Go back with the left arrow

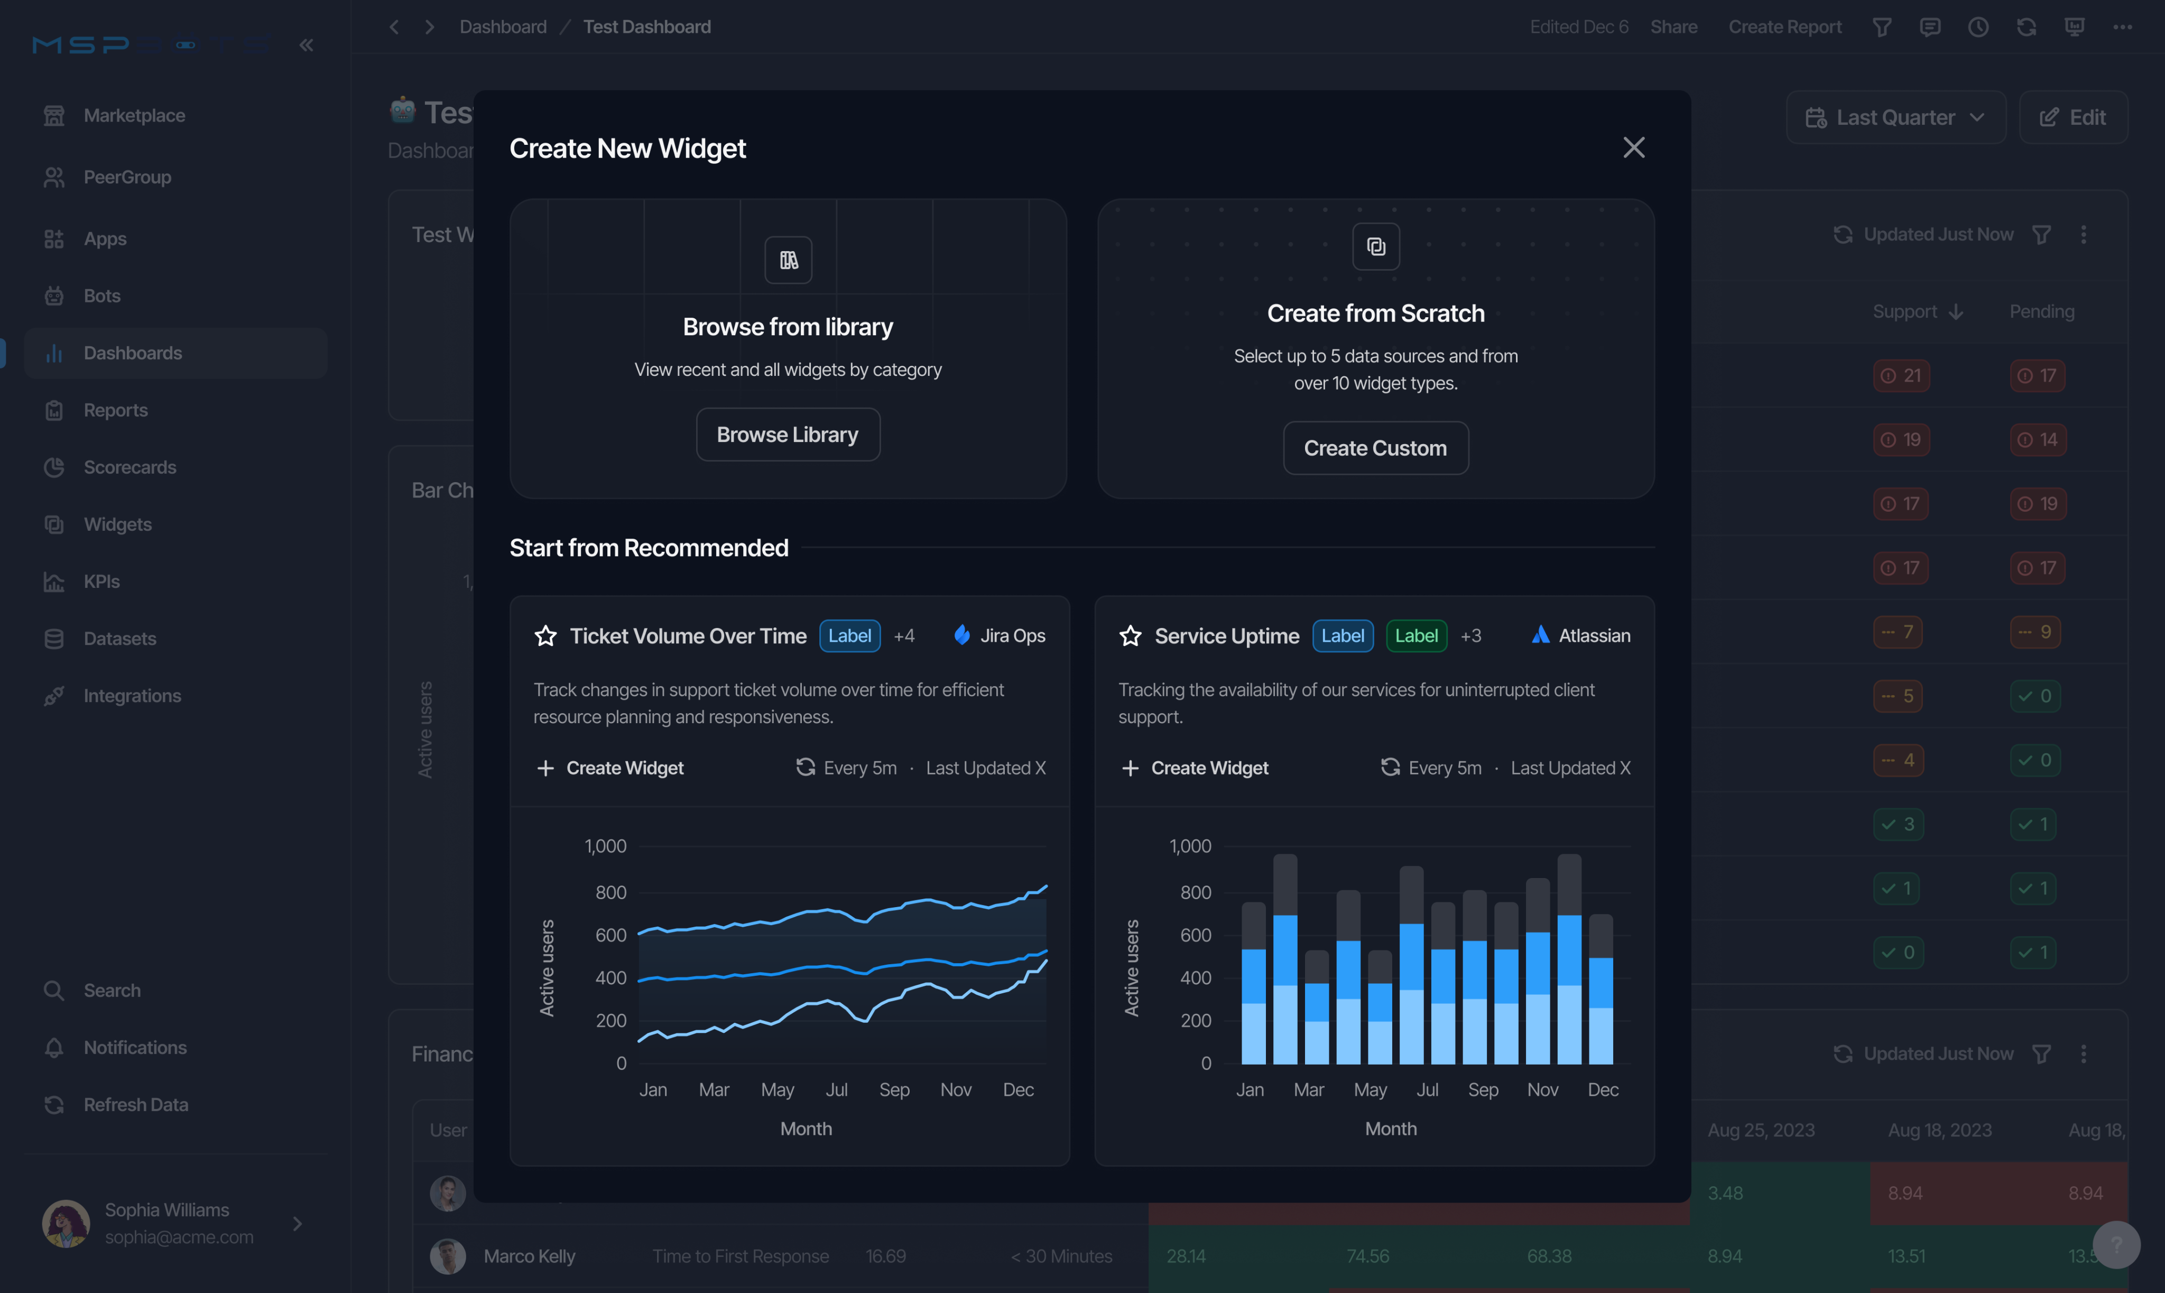394,27
